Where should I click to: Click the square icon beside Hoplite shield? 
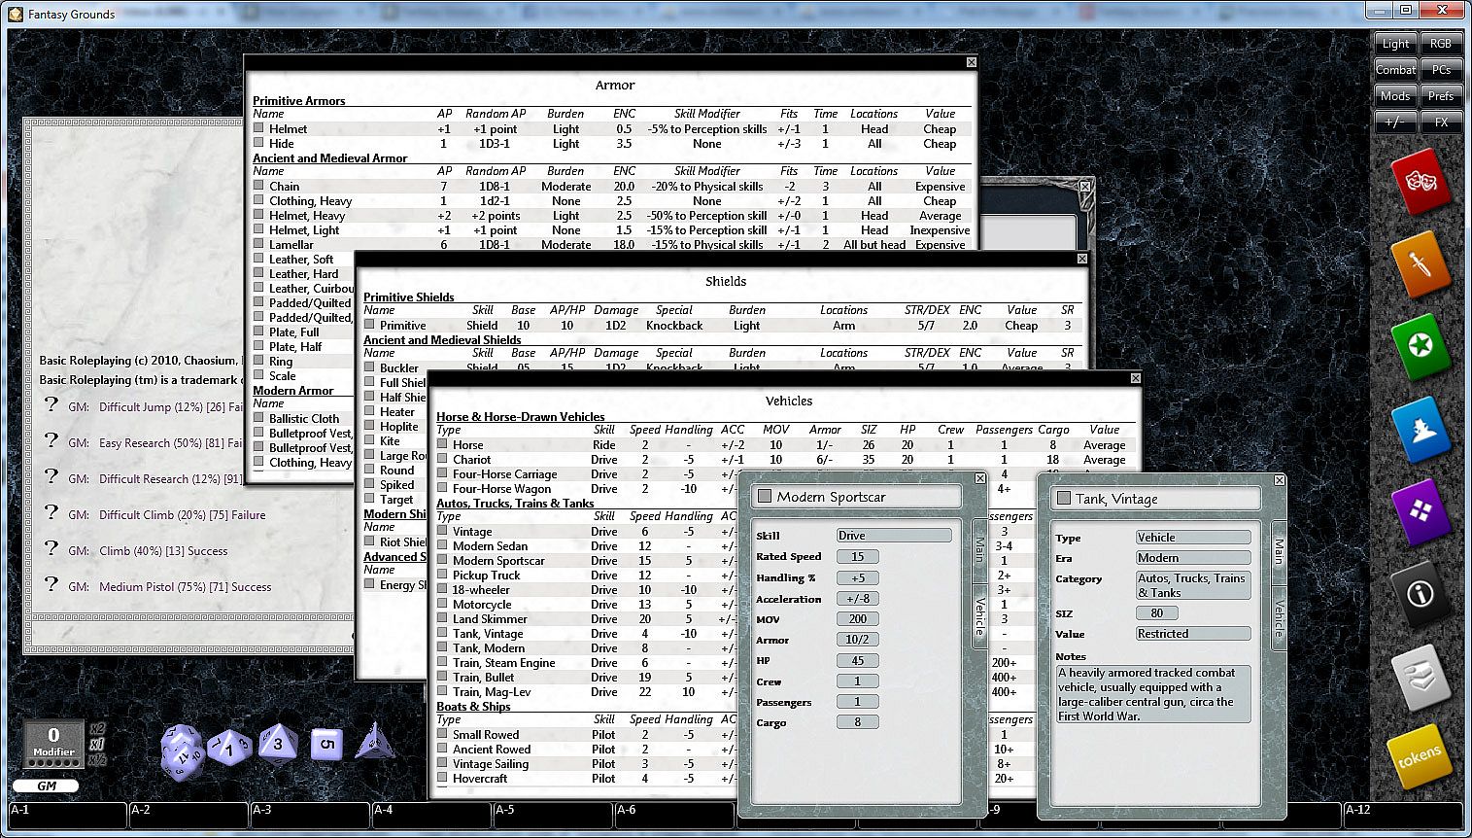(x=370, y=426)
